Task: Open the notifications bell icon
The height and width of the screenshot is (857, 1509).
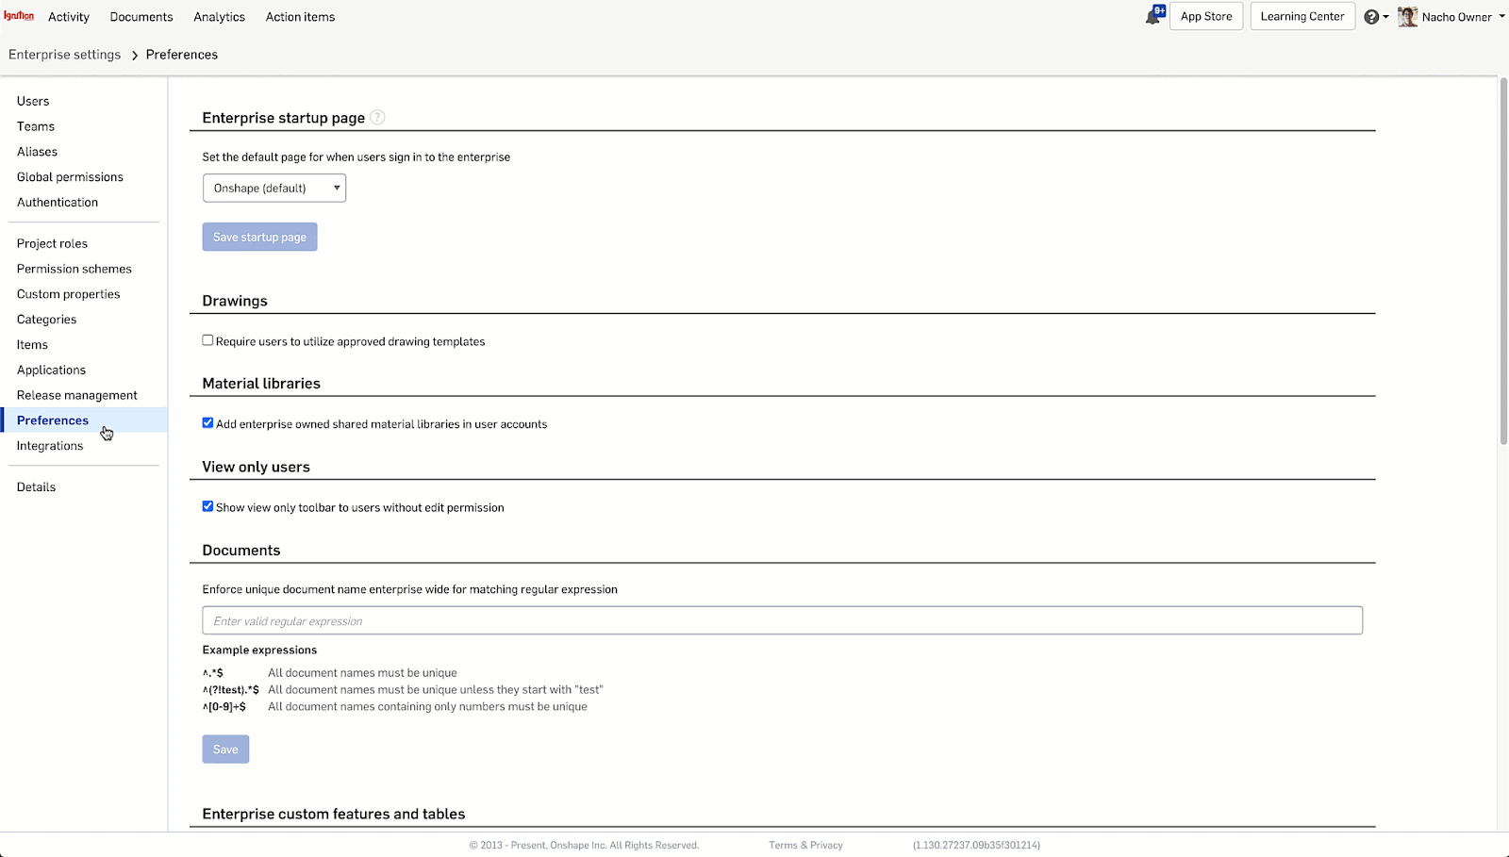Action: pyautogui.click(x=1153, y=16)
